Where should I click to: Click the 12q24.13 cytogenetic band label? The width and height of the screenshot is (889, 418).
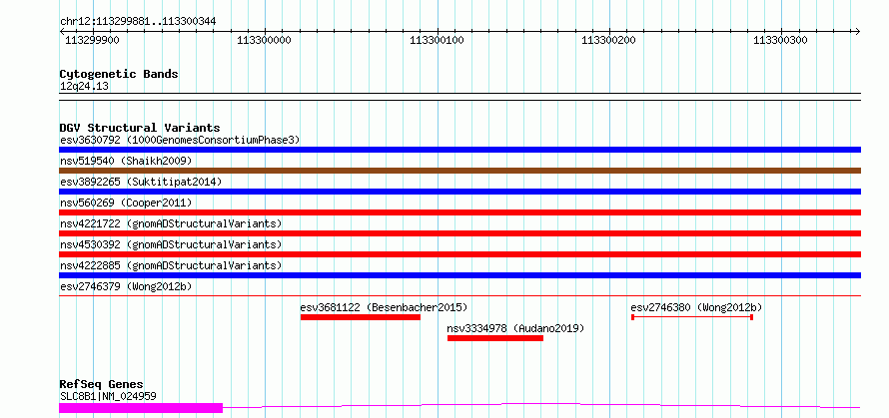point(85,87)
